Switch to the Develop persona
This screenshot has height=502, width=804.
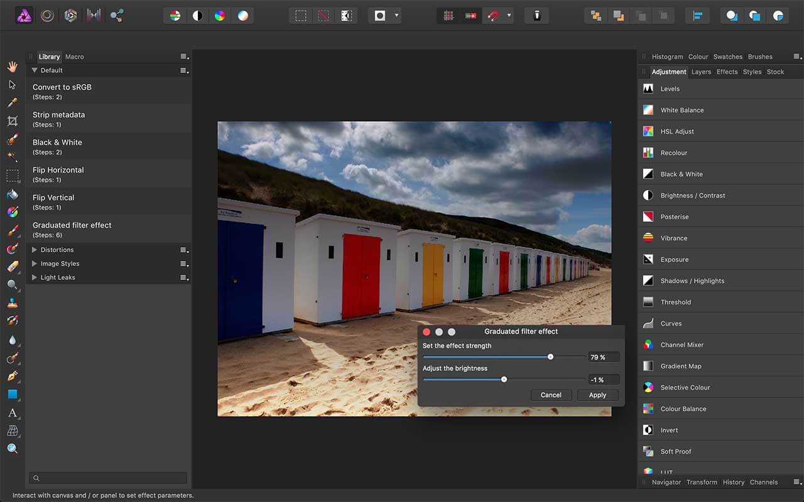[70, 15]
